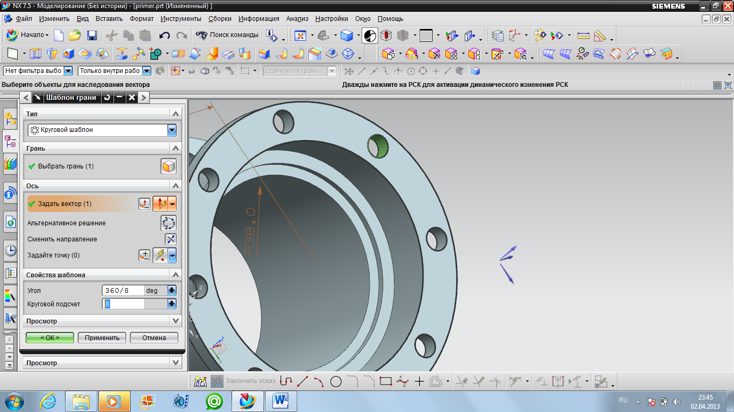Open the Только внутри рабо scope dropdown

point(146,71)
